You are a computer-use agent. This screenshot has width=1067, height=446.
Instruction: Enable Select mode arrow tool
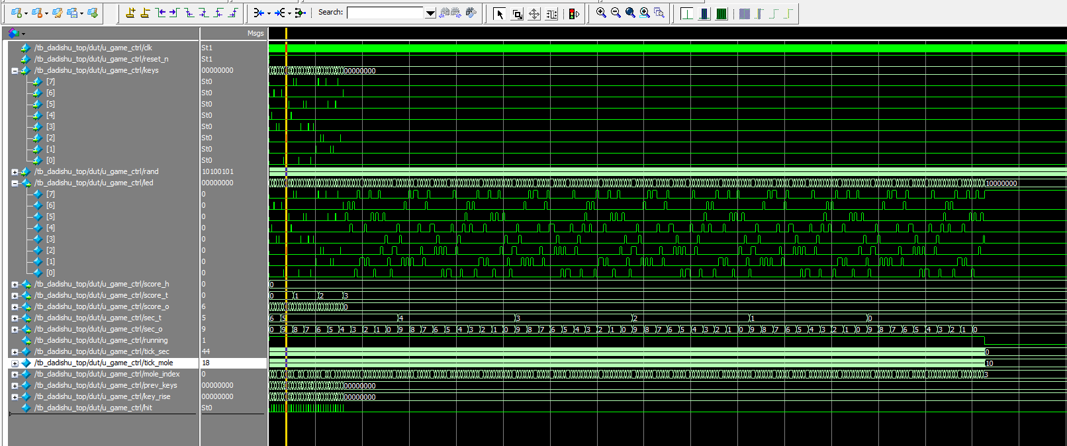(x=500, y=13)
